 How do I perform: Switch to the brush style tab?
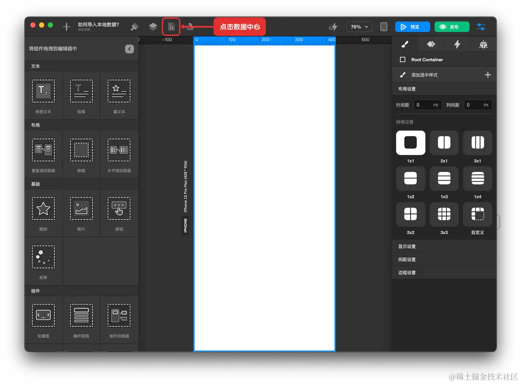405,44
